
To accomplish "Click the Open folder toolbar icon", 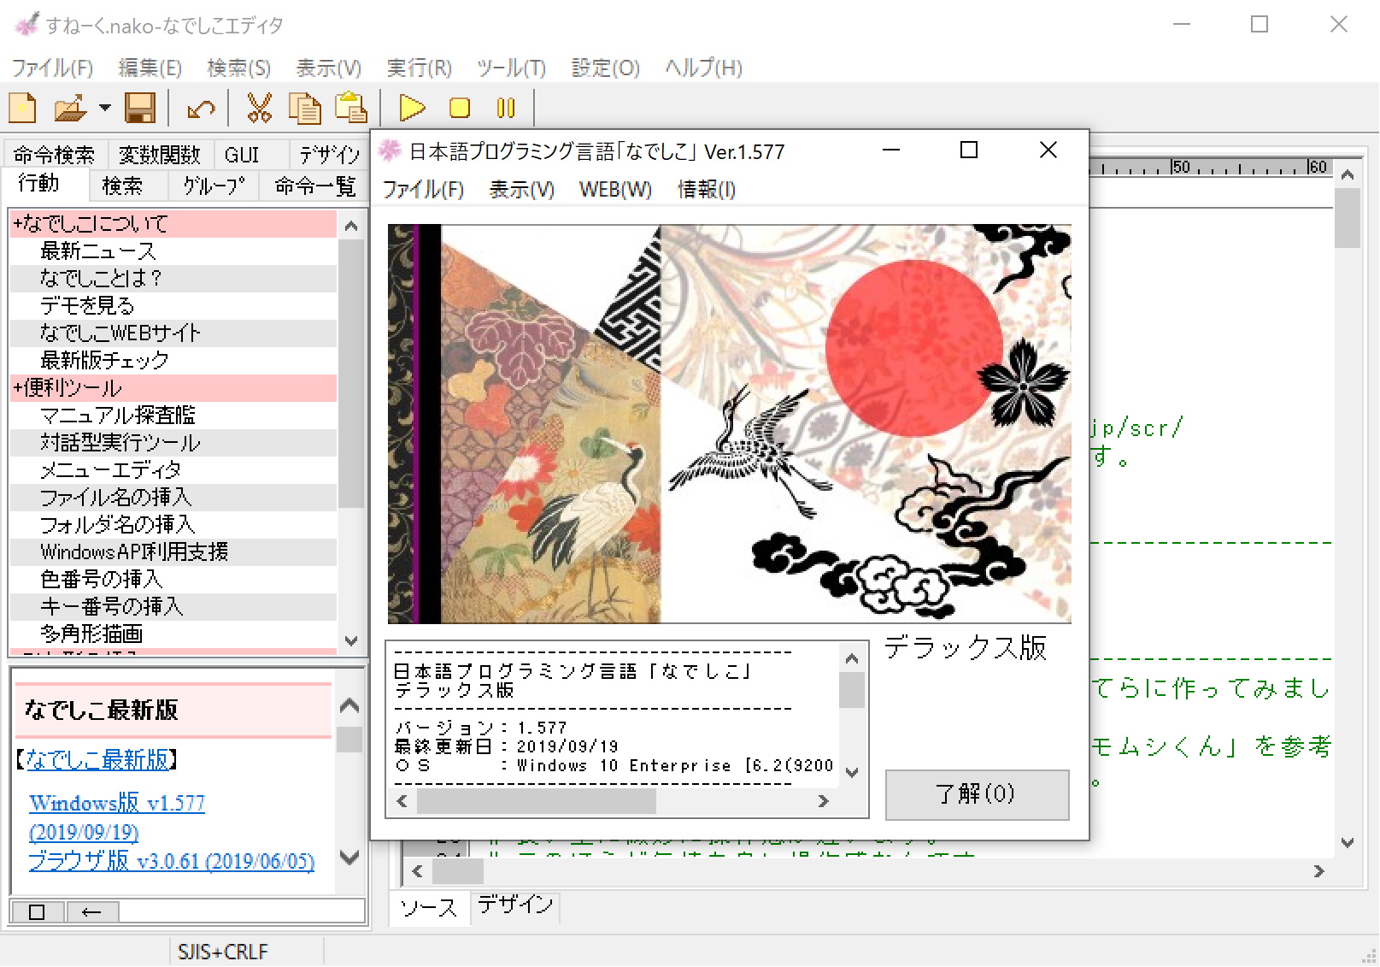I will pyautogui.click(x=70, y=108).
